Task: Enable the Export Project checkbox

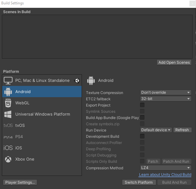Action: (142, 105)
